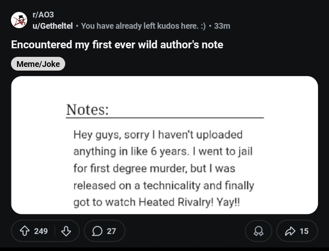Open the subreddit avatar with top hat
329x251 pixels.
click(19, 20)
